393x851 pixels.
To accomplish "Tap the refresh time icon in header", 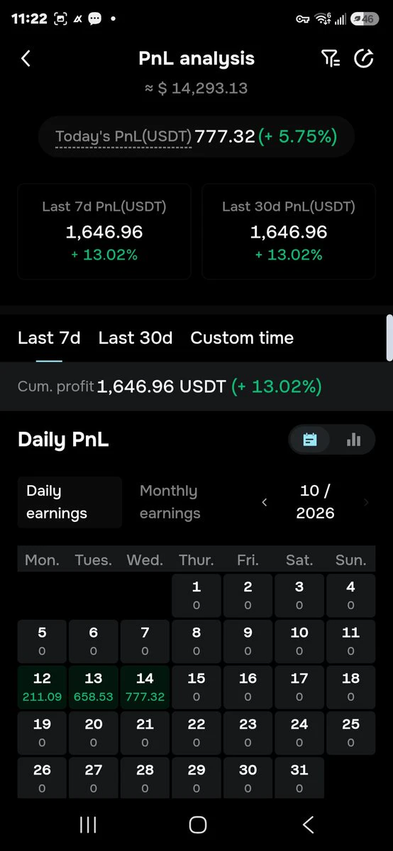I will click(364, 59).
